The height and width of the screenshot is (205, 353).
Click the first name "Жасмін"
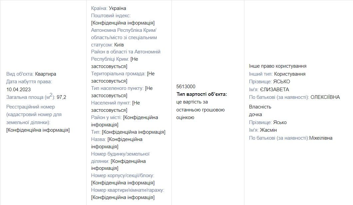[x=268, y=130]
